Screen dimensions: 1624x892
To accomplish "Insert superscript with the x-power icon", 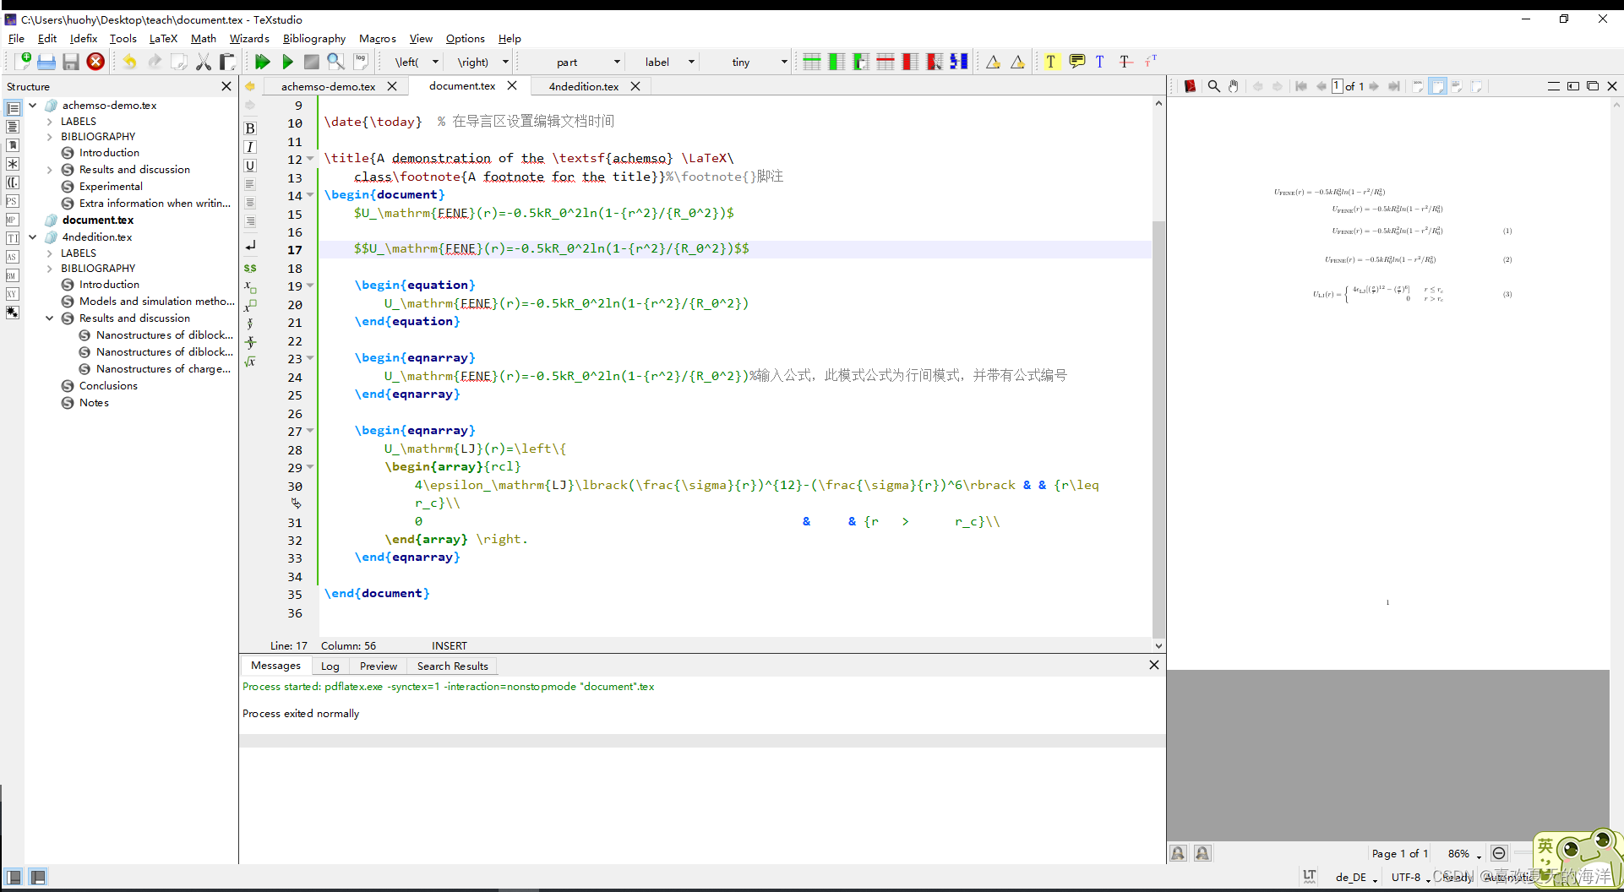I will tap(250, 305).
